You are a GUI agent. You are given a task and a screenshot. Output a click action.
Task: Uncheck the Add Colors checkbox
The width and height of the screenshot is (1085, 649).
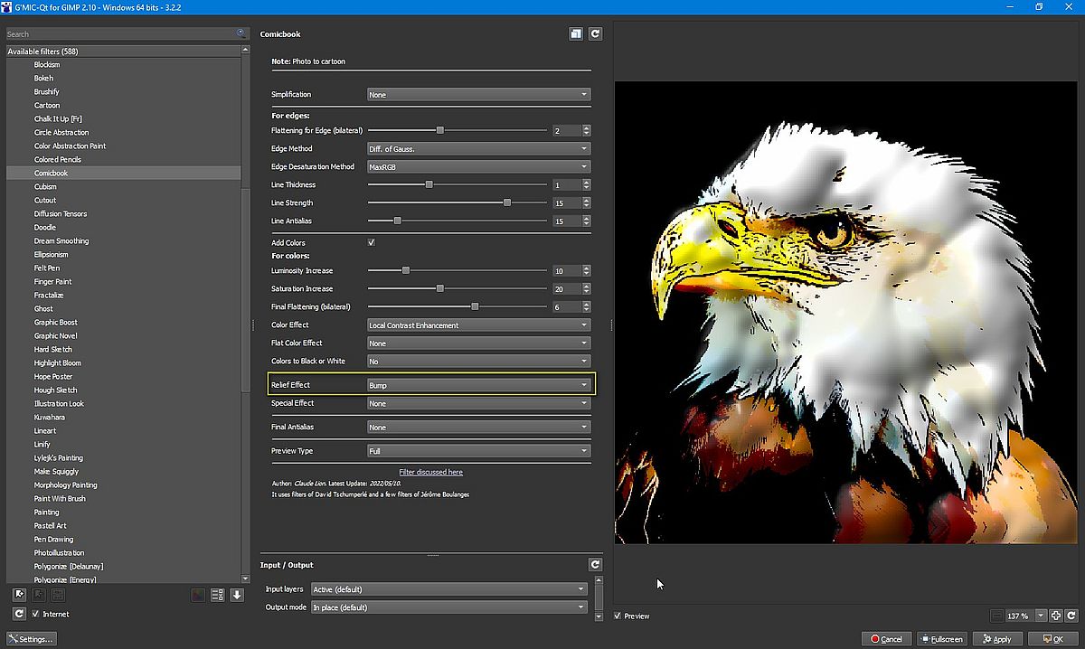tap(372, 242)
